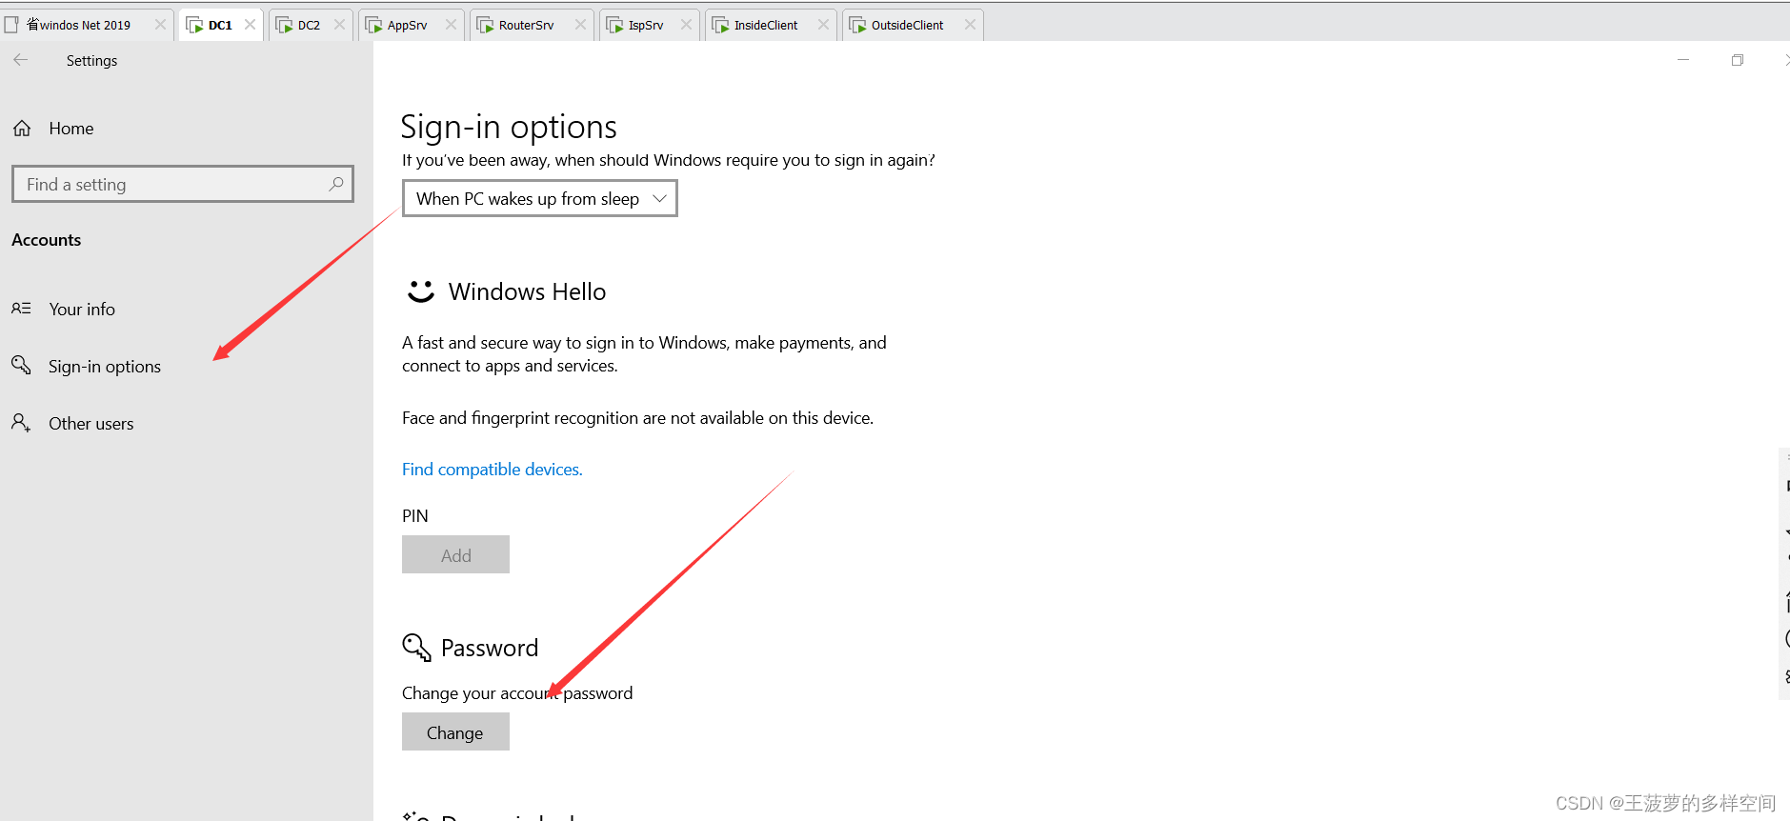Image resolution: width=1790 pixels, height=821 pixels.
Task: Click the Sign-in options key icon
Action: coord(21,365)
